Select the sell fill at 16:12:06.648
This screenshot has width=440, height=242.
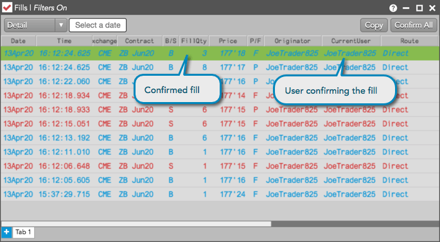pyautogui.click(x=220, y=166)
